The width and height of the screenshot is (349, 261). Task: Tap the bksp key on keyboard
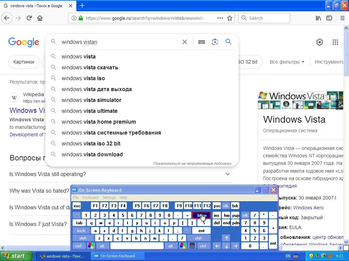coord(201,215)
